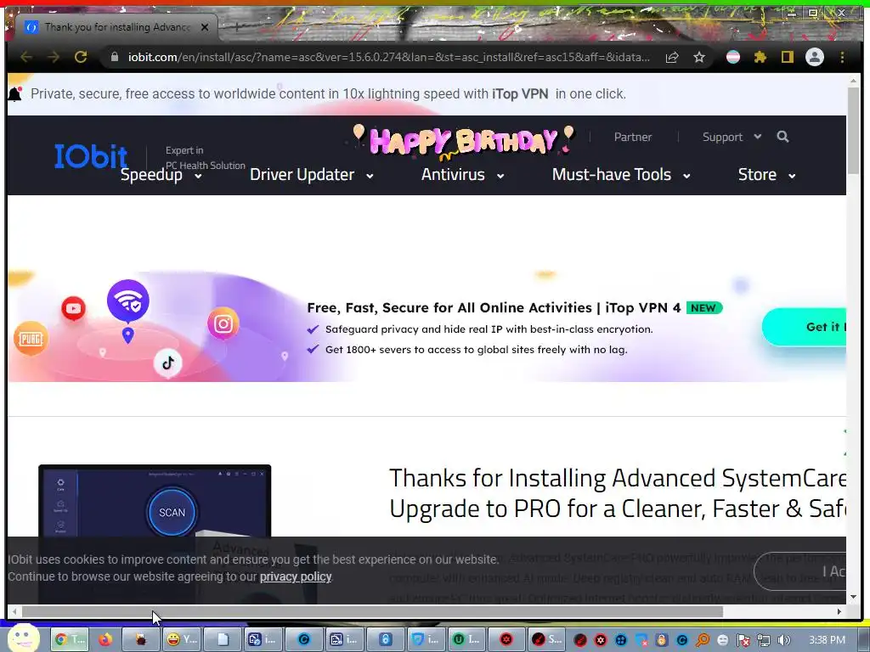
Task: Click the Get it button on VPN banner
Action: pos(804,327)
